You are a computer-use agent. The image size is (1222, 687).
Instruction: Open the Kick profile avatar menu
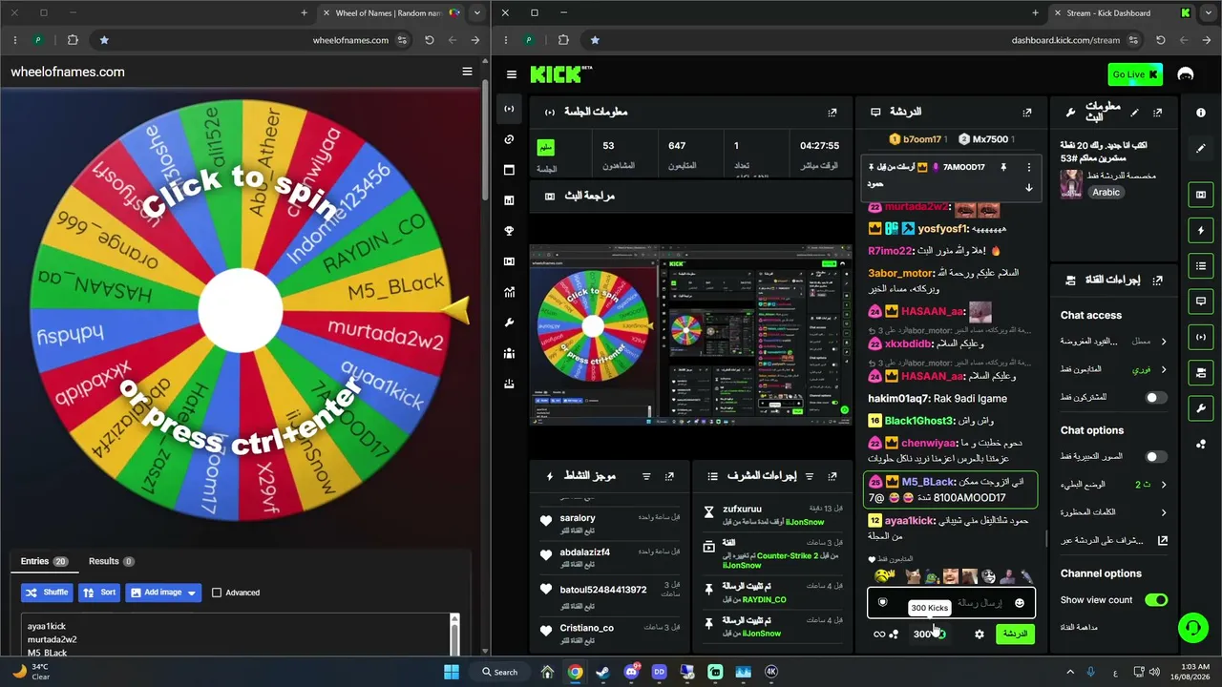click(1186, 74)
